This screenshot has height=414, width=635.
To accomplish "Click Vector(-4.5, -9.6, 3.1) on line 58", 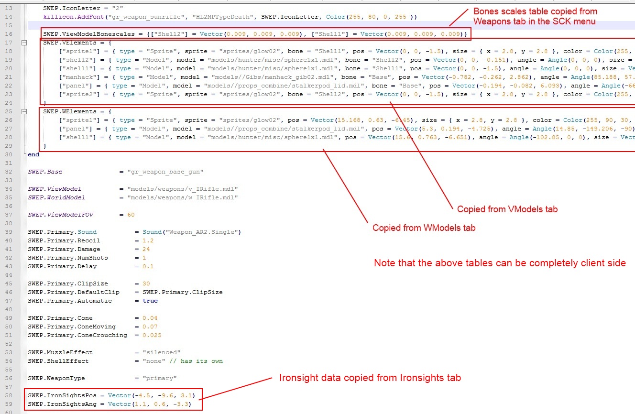I will point(152,396).
